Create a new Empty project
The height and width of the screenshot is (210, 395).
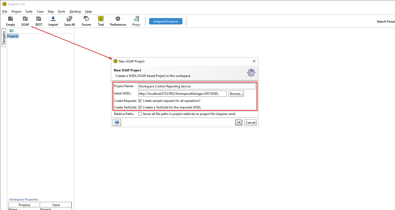click(10, 21)
